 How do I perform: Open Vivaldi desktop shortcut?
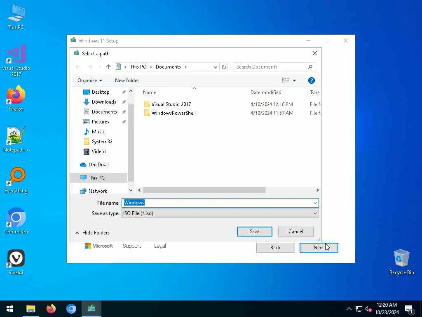click(x=16, y=262)
